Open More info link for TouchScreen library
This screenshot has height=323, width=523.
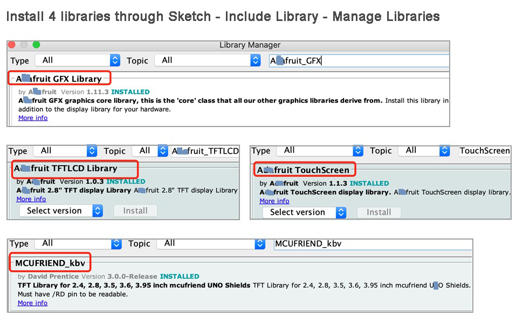coord(274,201)
